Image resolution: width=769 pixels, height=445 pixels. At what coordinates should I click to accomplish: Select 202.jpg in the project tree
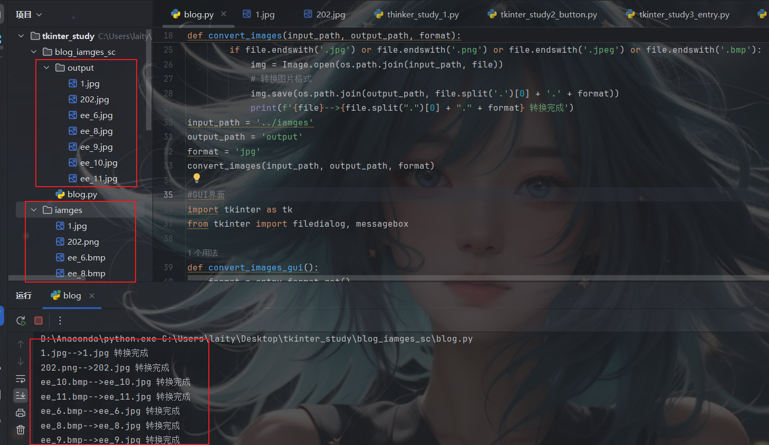click(94, 99)
